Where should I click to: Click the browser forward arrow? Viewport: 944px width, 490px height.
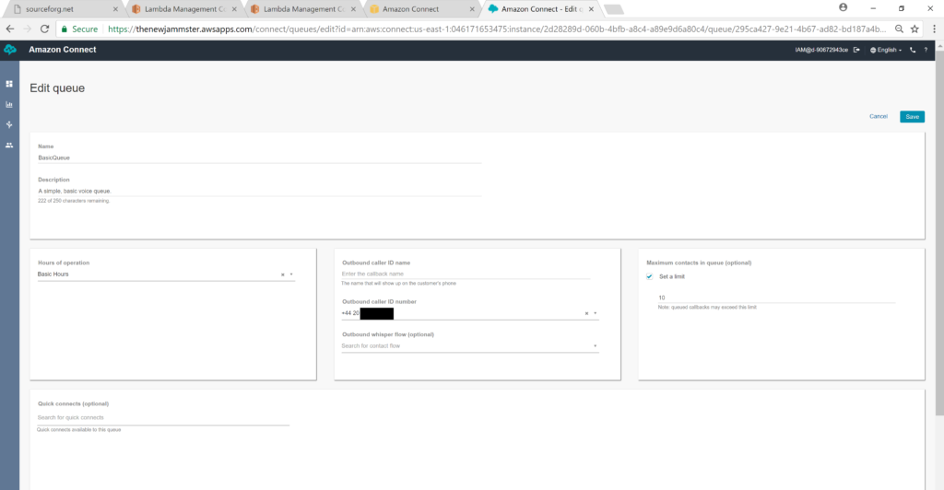(27, 29)
